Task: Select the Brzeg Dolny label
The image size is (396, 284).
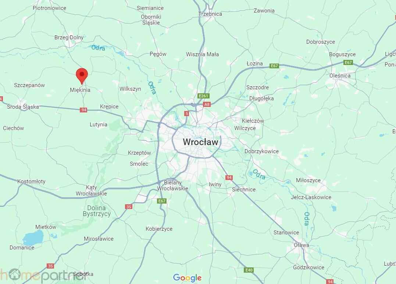Action: coord(69,37)
